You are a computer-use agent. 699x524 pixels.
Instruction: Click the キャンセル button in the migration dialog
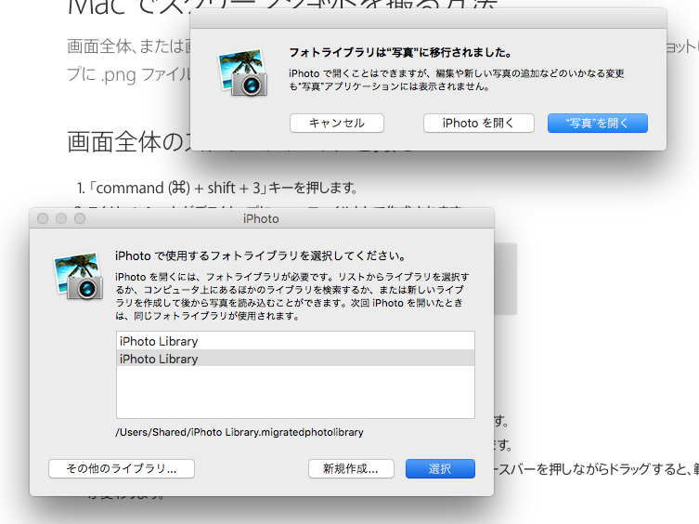(337, 123)
